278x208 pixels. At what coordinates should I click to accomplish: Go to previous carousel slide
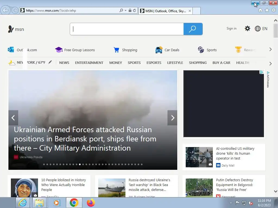click(13, 118)
